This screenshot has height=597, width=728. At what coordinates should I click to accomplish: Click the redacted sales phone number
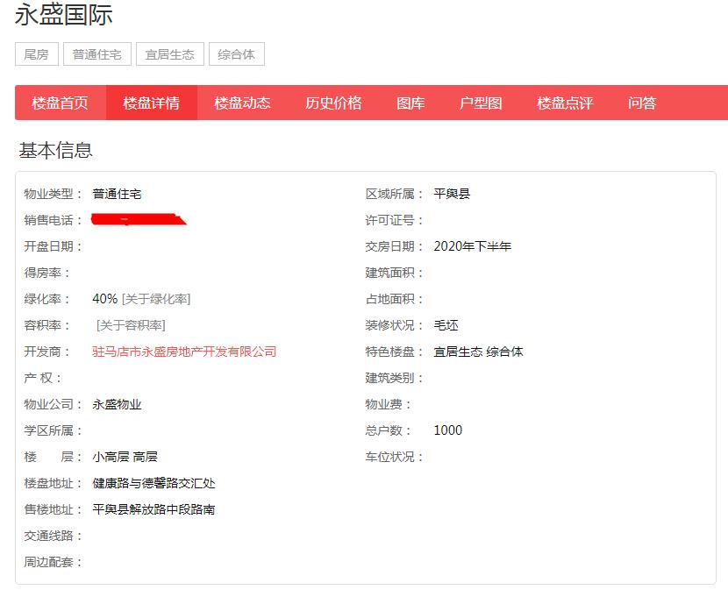[x=139, y=219]
